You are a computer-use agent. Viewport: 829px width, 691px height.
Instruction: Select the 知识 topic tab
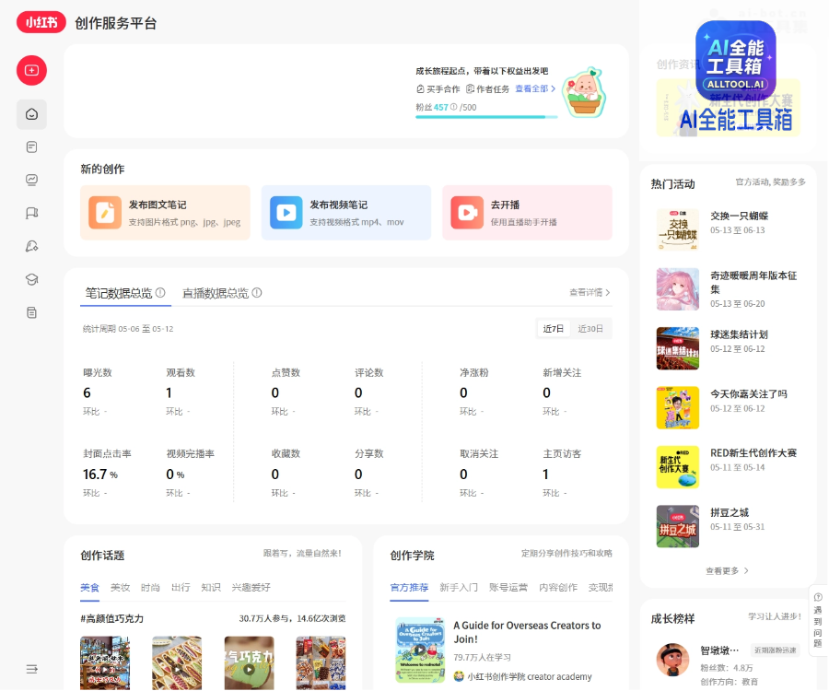(x=211, y=588)
